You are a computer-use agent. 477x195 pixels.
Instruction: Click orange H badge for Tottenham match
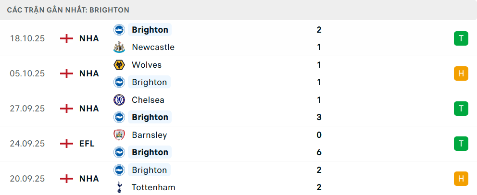[461, 179]
